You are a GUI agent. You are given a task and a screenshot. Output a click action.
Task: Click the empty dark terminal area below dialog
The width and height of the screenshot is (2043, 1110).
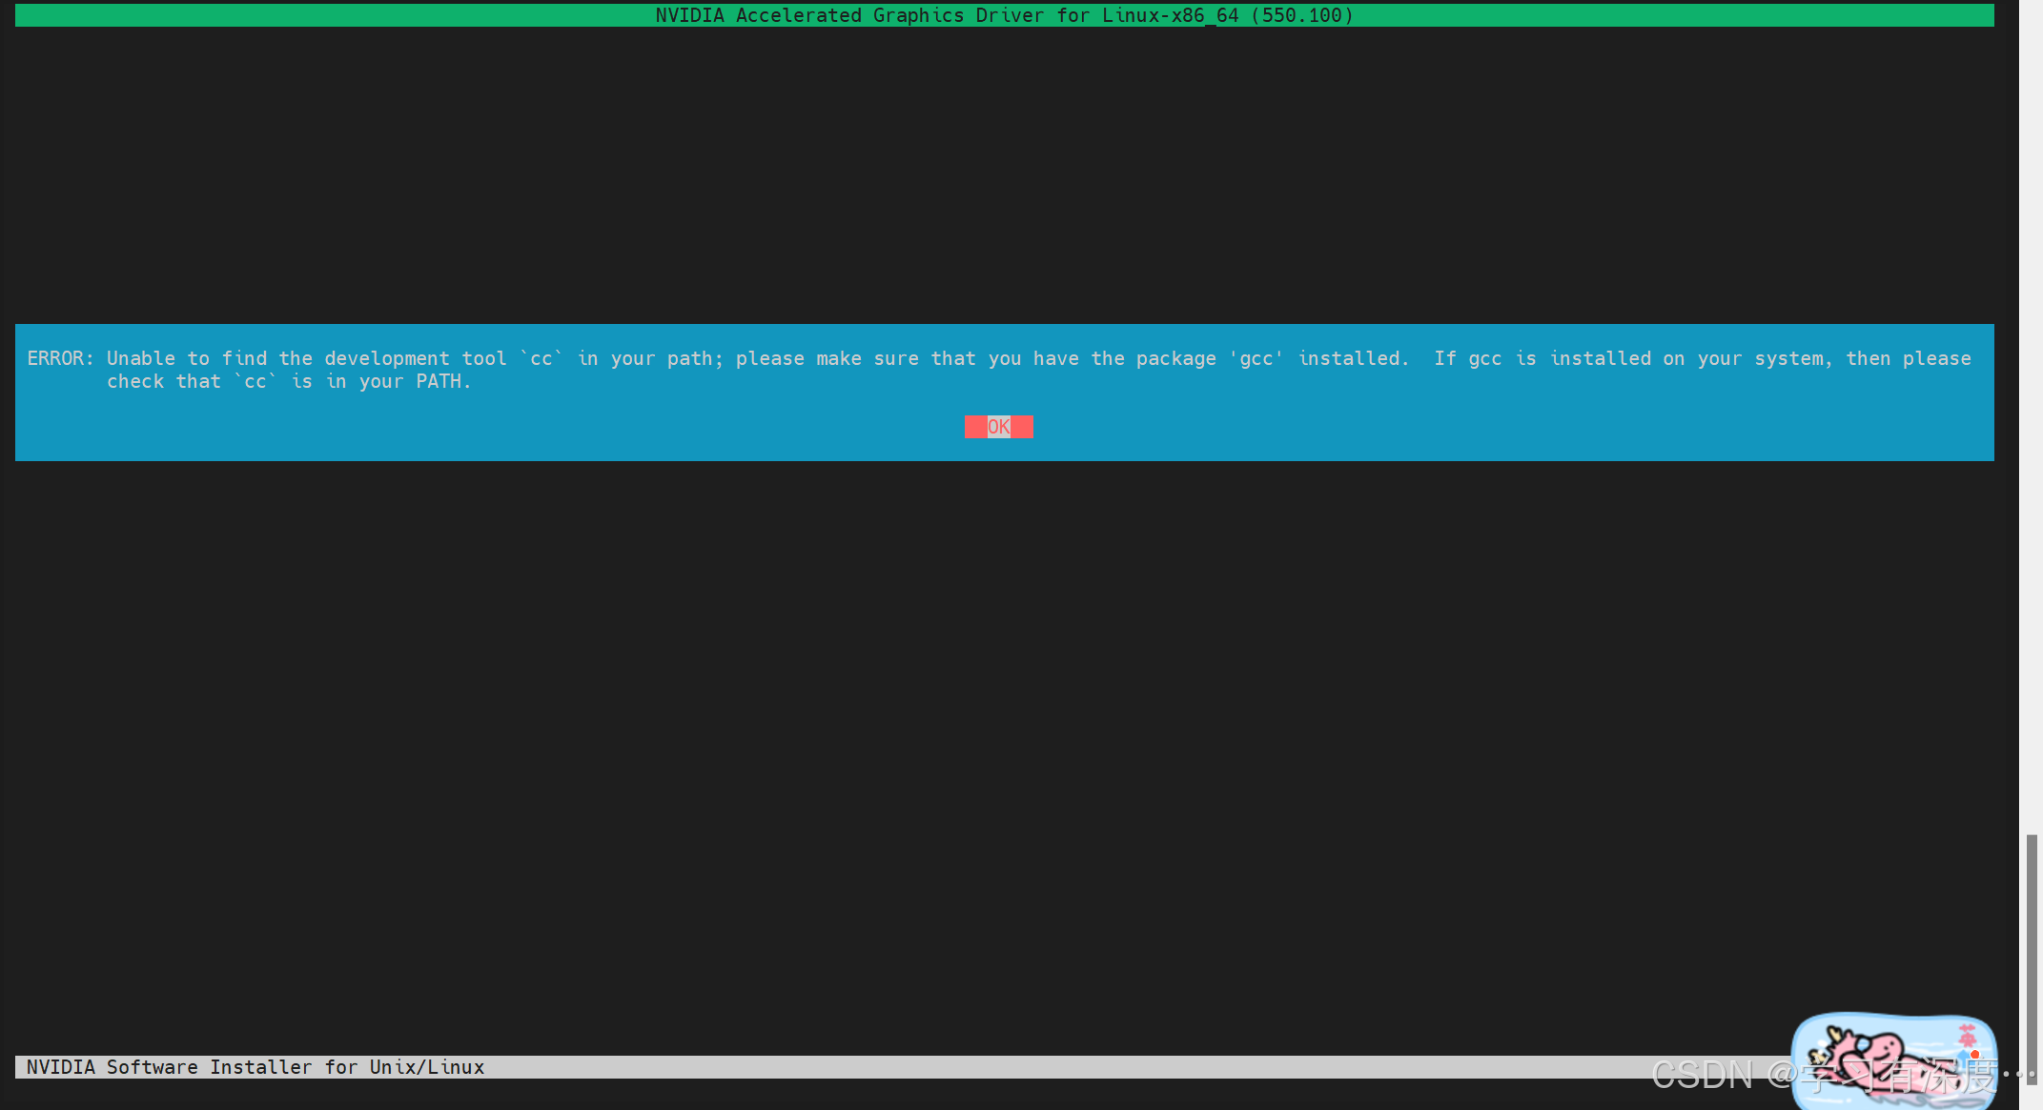1001,743
